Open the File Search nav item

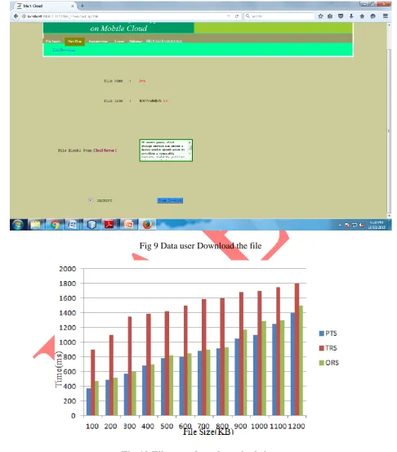coord(53,42)
